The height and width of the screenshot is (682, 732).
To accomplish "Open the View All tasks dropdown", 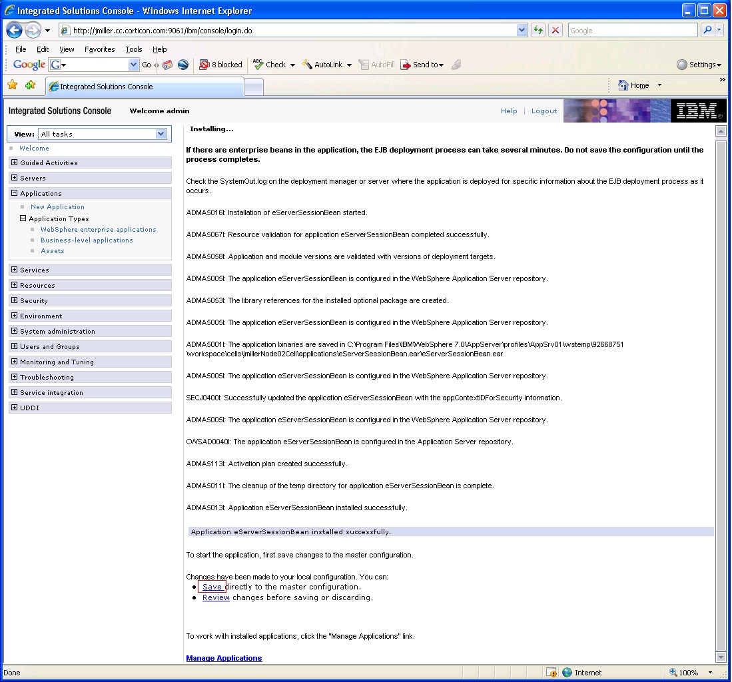I will point(161,134).
